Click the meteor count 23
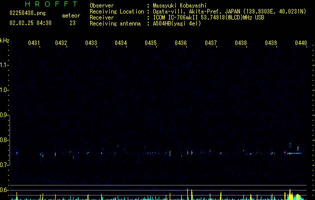 73,23
